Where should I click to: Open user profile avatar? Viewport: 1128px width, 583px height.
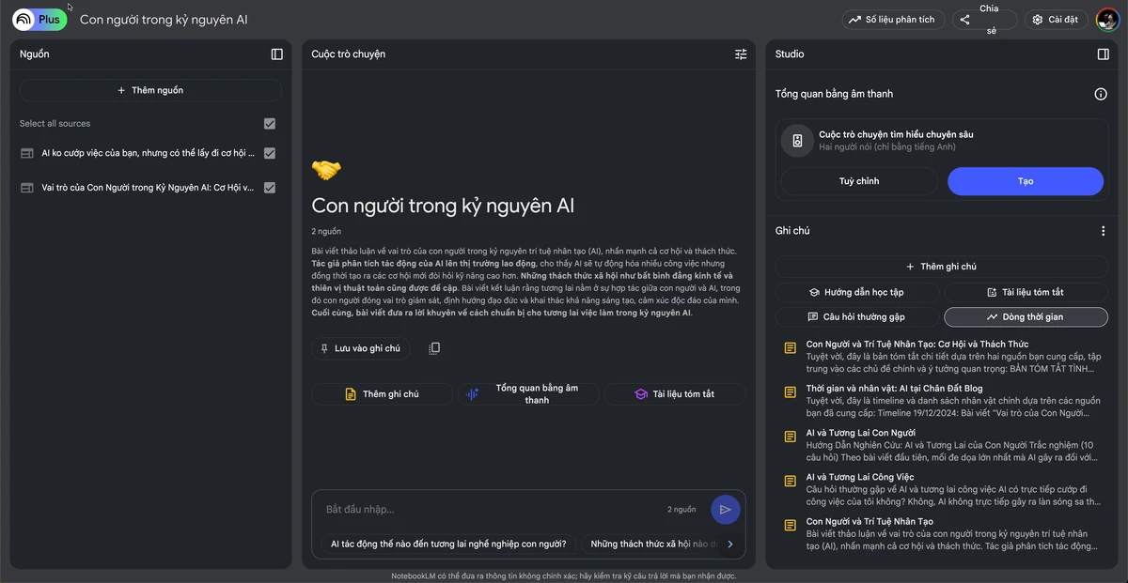[x=1107, y=19]
